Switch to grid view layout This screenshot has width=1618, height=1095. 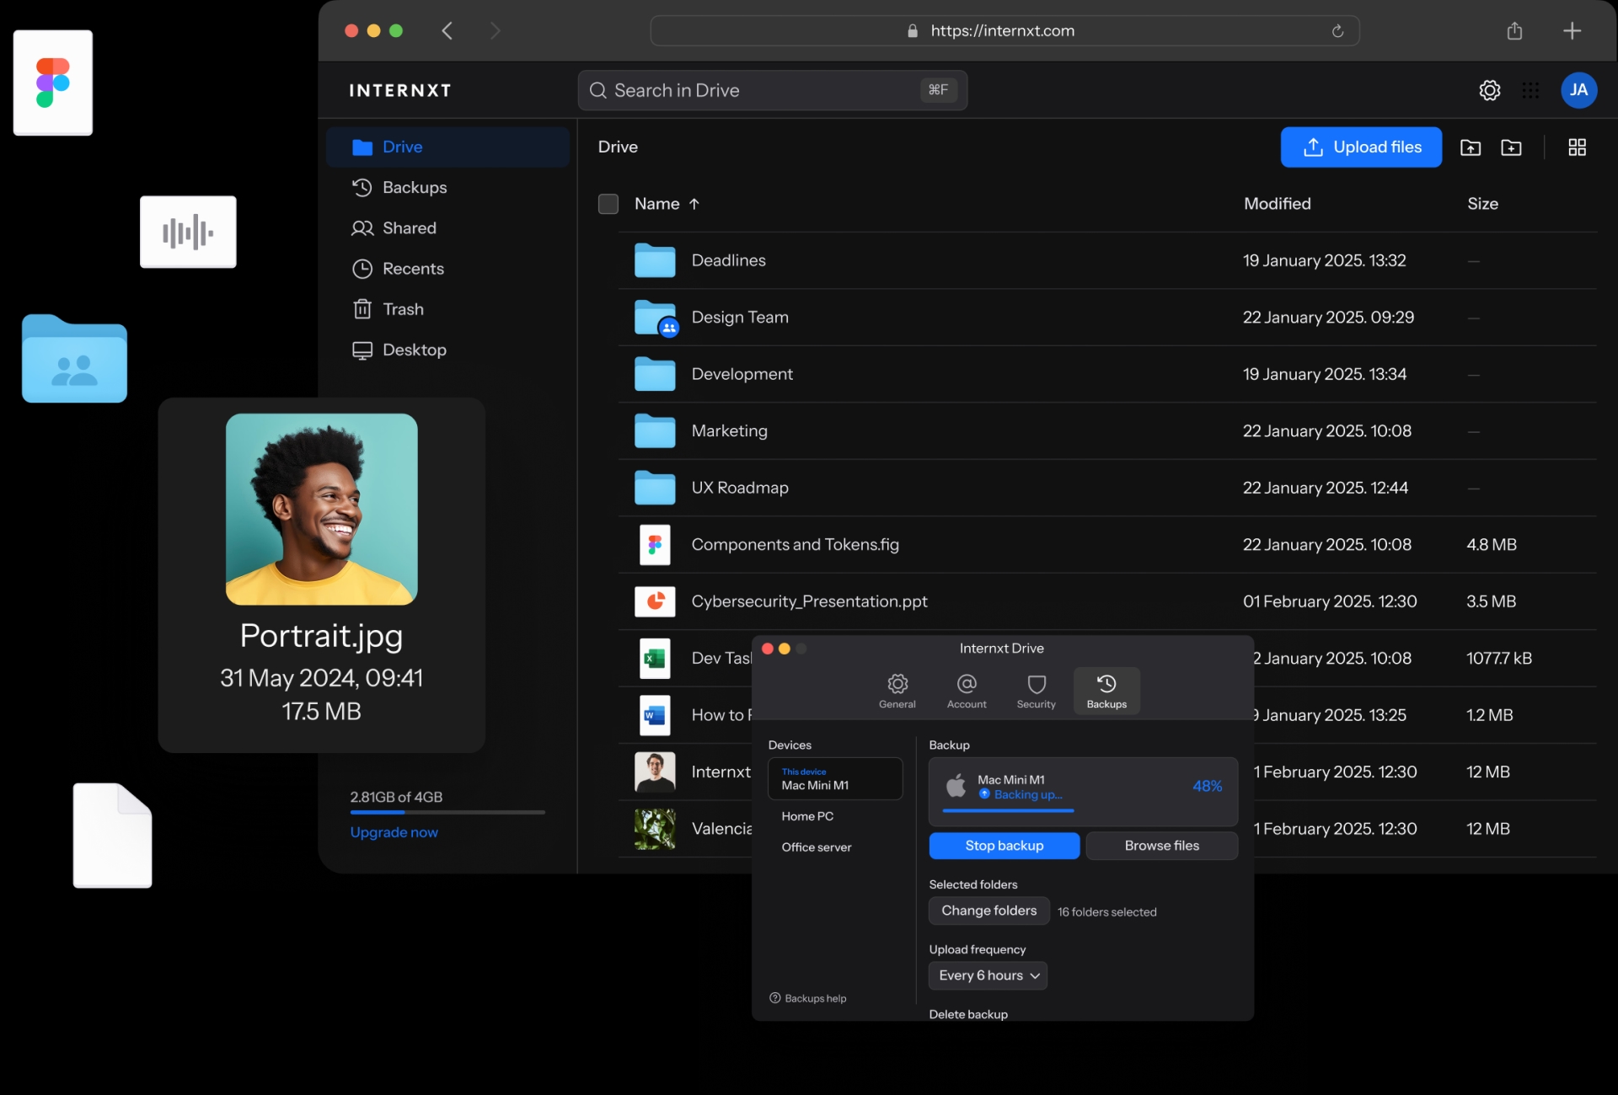click(x=1576, y=147)
